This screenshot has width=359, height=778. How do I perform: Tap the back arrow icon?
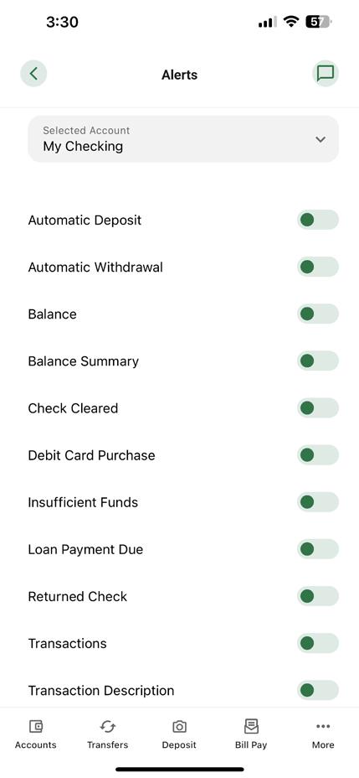click(x=33, y=74)
